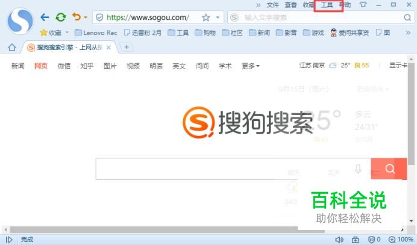Expand hidden menus with double chevron
The width and height of the screenshot is (417, 245).
[259, 5]
